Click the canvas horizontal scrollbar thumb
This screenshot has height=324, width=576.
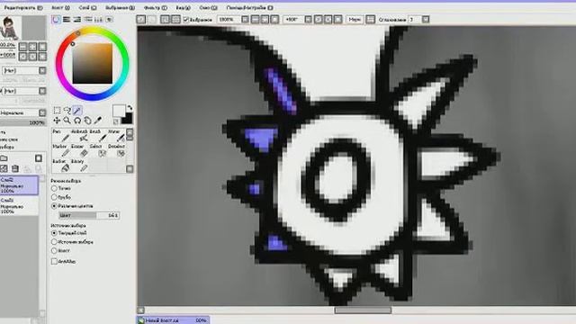[363, 310]
